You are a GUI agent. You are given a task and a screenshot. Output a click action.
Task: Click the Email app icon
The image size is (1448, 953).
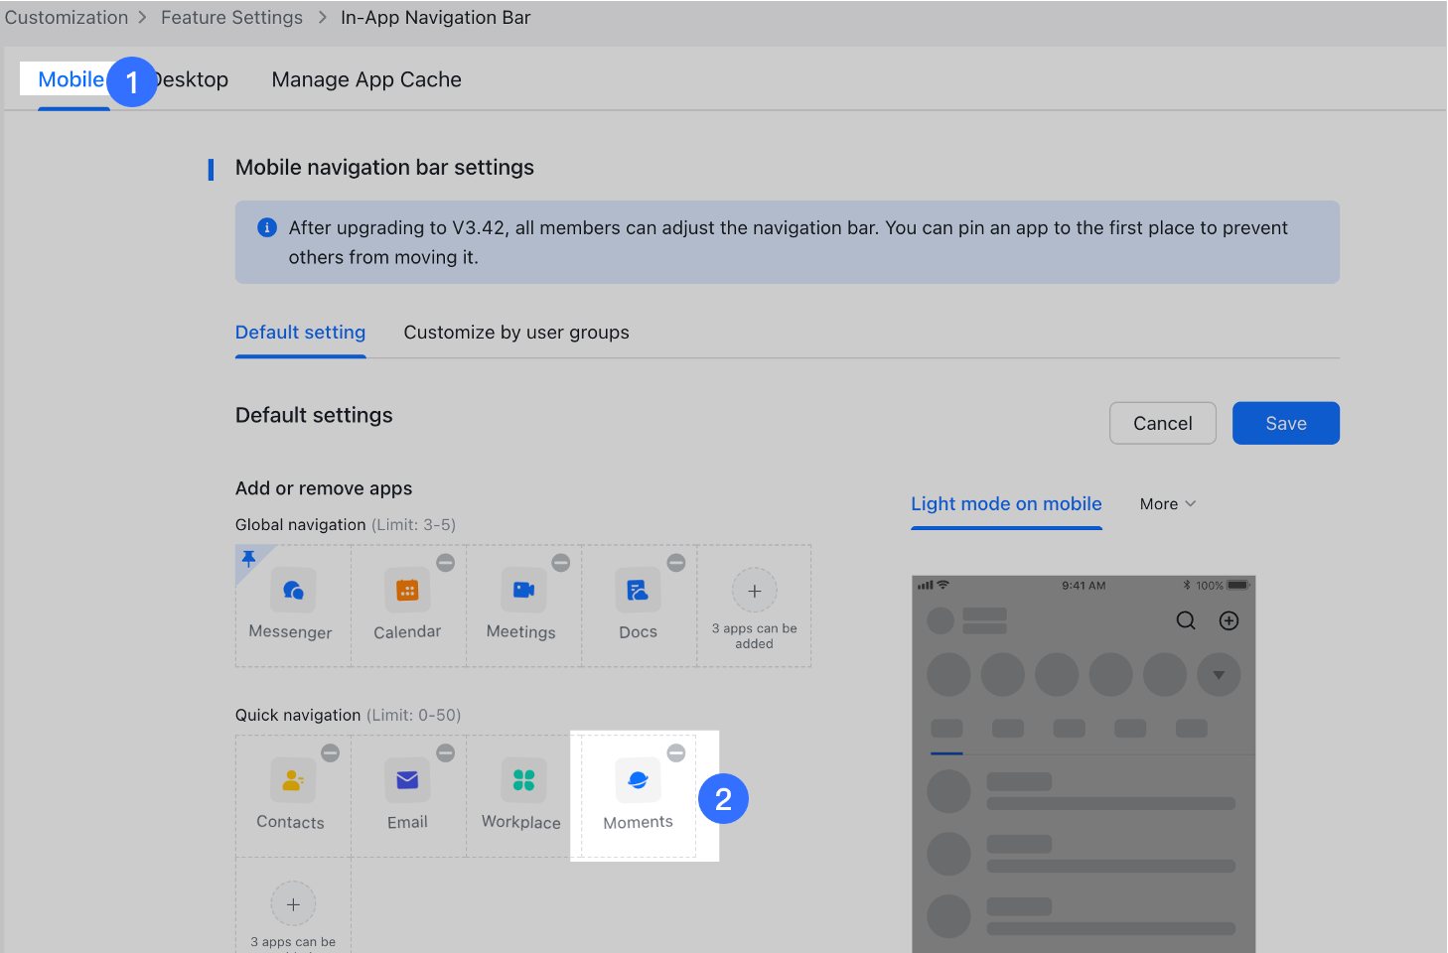(x=407, y=780)
